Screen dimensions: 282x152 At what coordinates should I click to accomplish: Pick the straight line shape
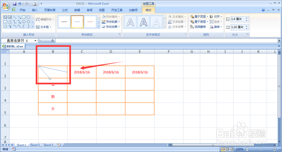coord(15,17)
